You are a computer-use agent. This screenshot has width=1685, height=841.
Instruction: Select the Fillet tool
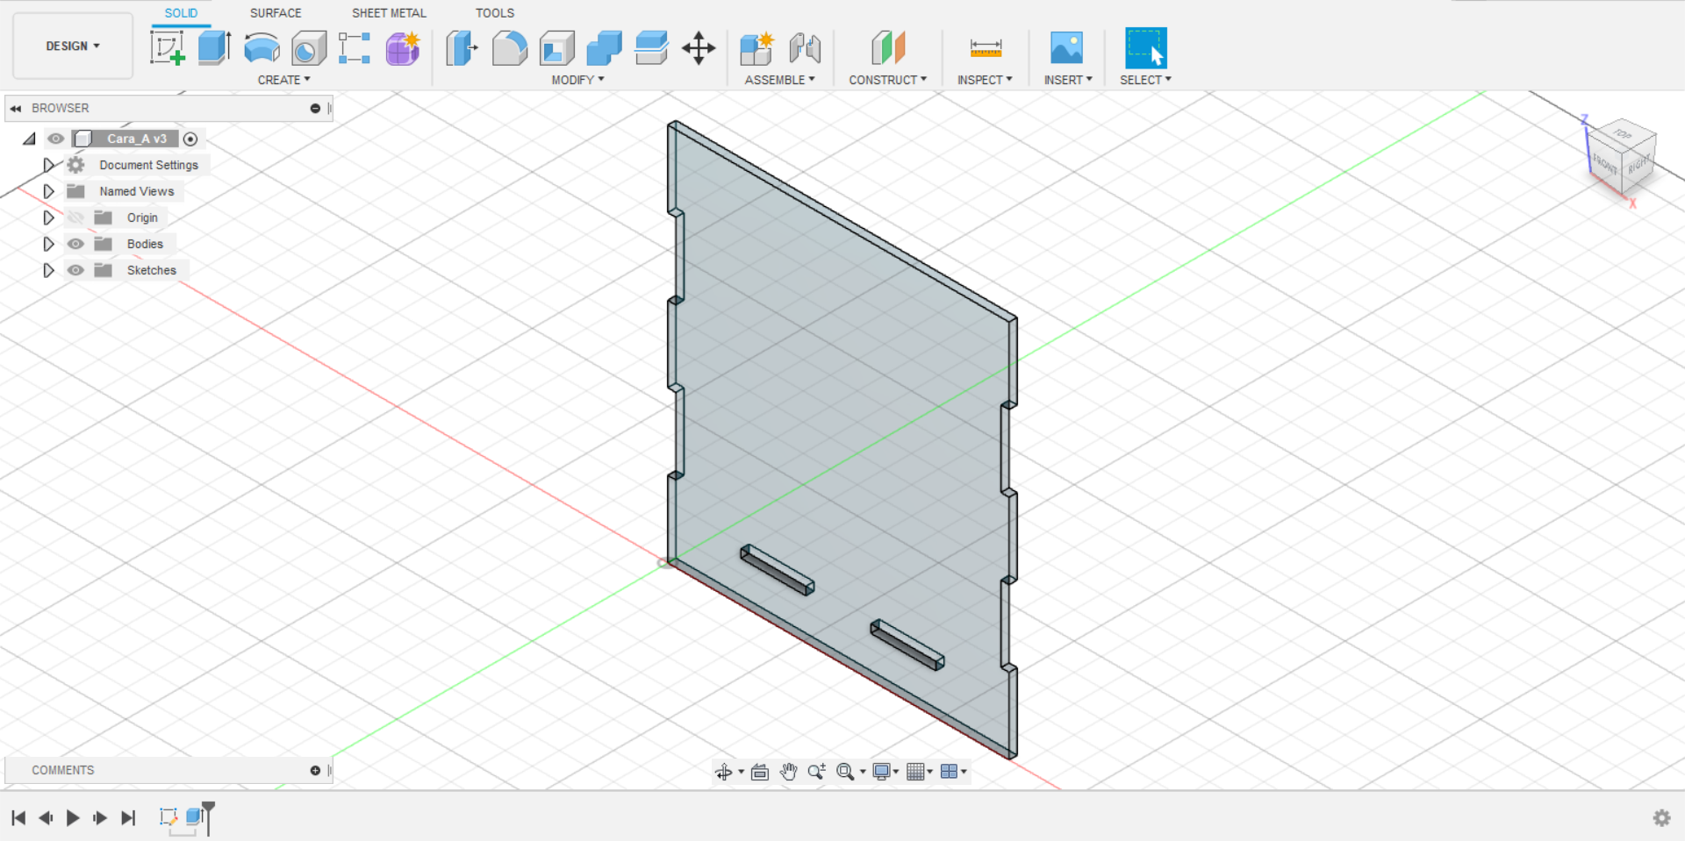pos(509,47)
